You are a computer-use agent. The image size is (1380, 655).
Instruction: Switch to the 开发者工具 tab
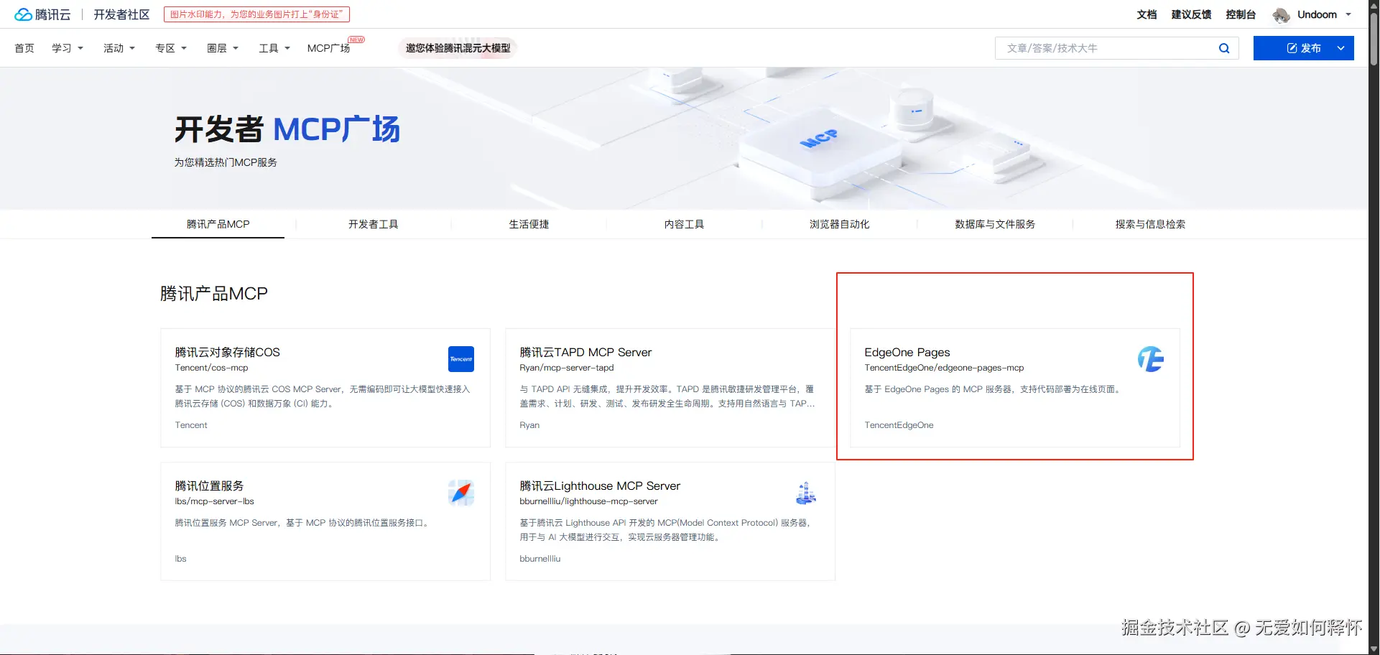point(374,224)
